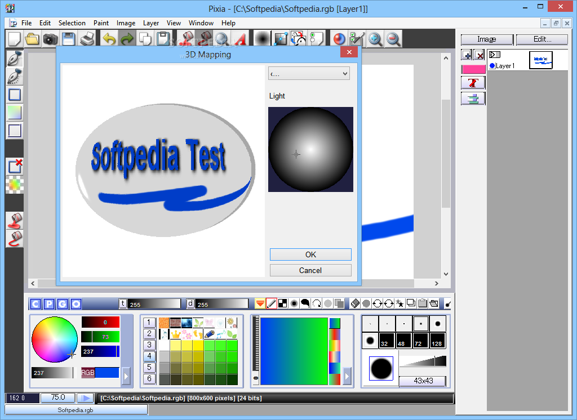The image size is (577, 420).
Task: Click the Zoom in magnifier icon
Action: (x=375, y=39)
